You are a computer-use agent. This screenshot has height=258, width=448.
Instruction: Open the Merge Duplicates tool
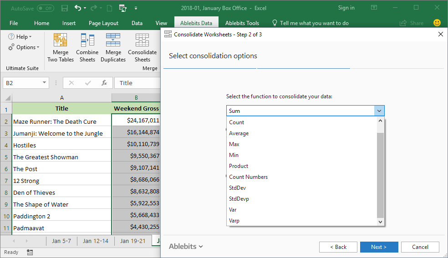coord(113,47)
